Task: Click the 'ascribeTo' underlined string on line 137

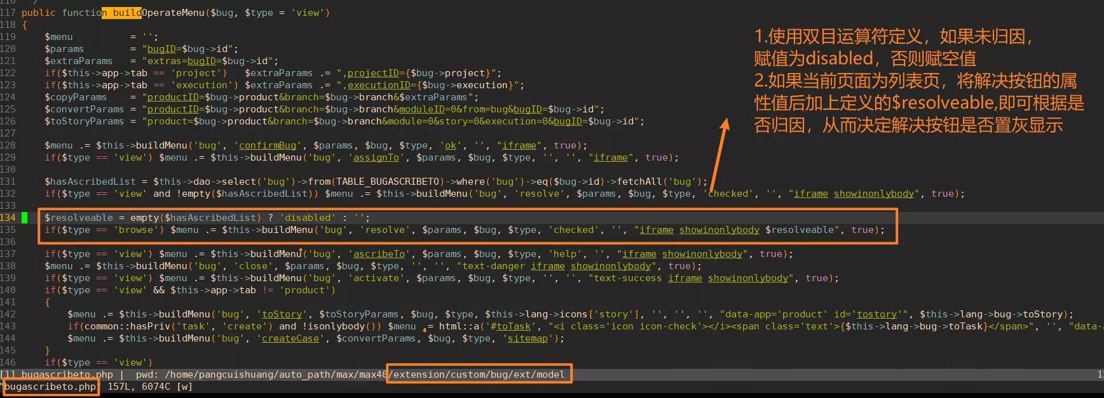Action: [379, 254]
